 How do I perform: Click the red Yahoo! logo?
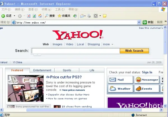pos(78,35)
